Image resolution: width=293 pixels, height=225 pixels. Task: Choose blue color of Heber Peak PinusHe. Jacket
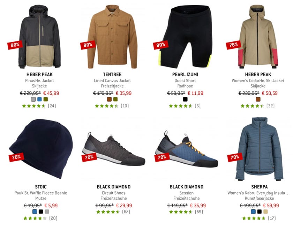click(39, 99)
